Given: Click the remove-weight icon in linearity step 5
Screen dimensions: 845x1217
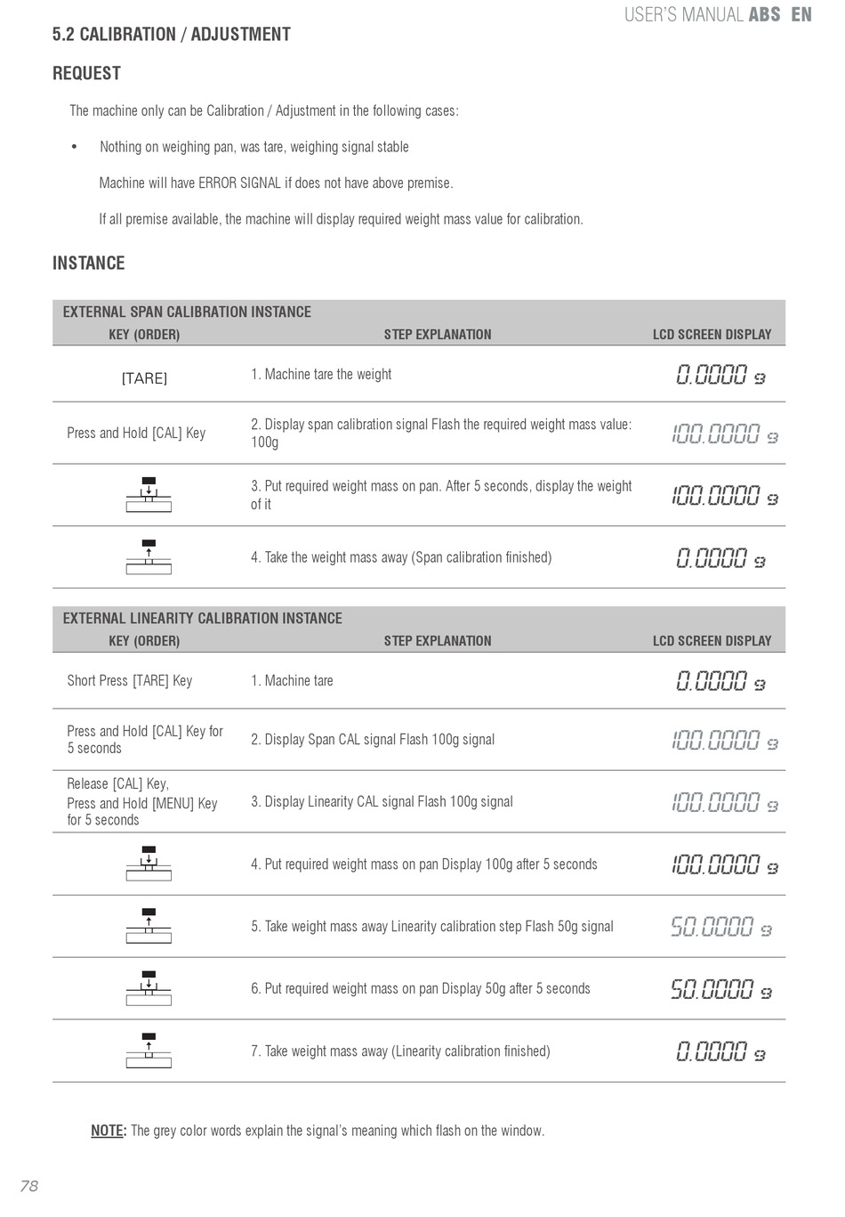Looking at the screenshot, I should 149,926.
